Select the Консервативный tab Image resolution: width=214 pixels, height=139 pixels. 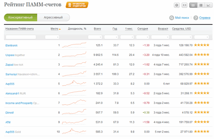click(20, 17)
